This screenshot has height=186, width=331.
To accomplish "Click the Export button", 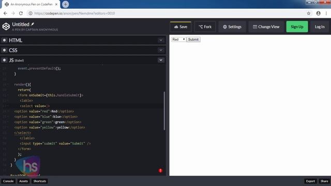I will click(x=310, y=181).
